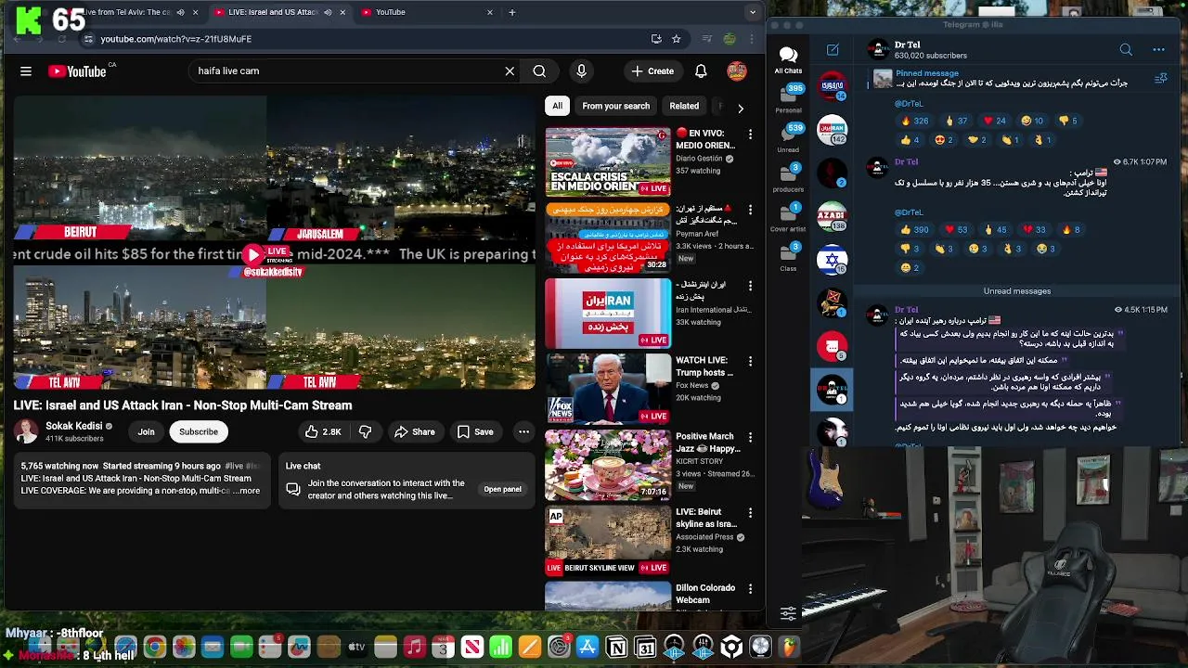This screenshot has width=1188, height=668.
Task: Toggle laughing reaction with 10 count
Action: [1032, 121]
